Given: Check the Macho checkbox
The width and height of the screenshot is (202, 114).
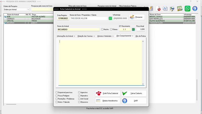Looking at the screenshot, I should [102, 29].
